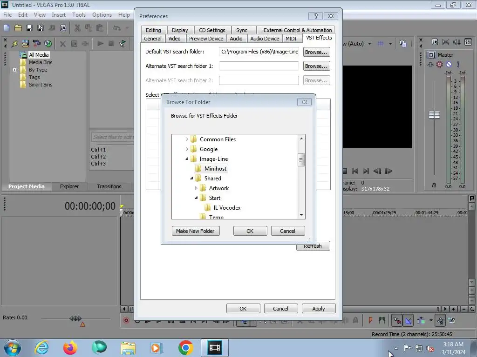Click Cancel in Browse For Folder dialog
Image resolution: width=477 pixels, height=357 pixels.
click(288, 231)
